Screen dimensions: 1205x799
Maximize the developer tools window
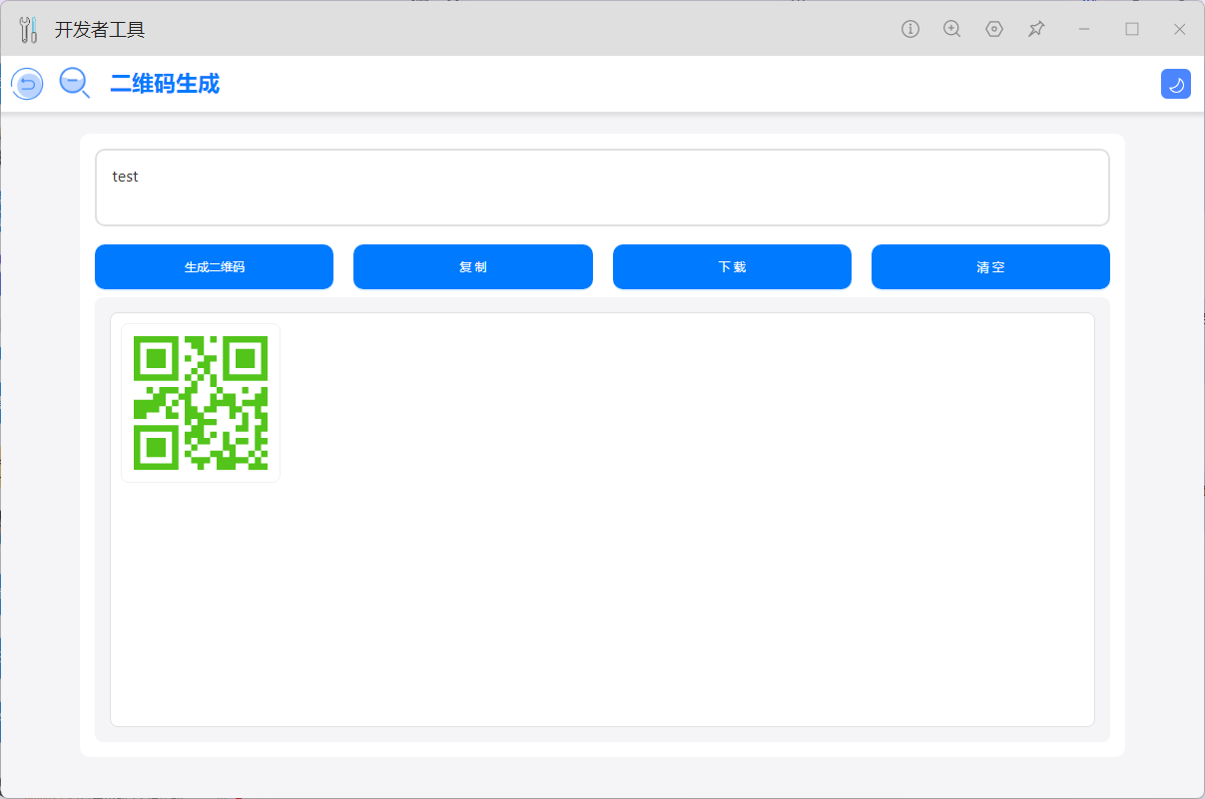point(1132,29)
